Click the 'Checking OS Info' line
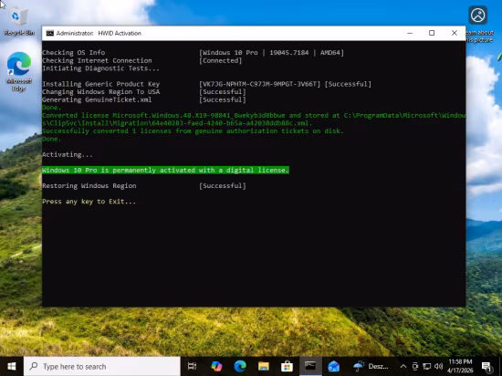The image size is (502, 376). (x=74, y=53)
